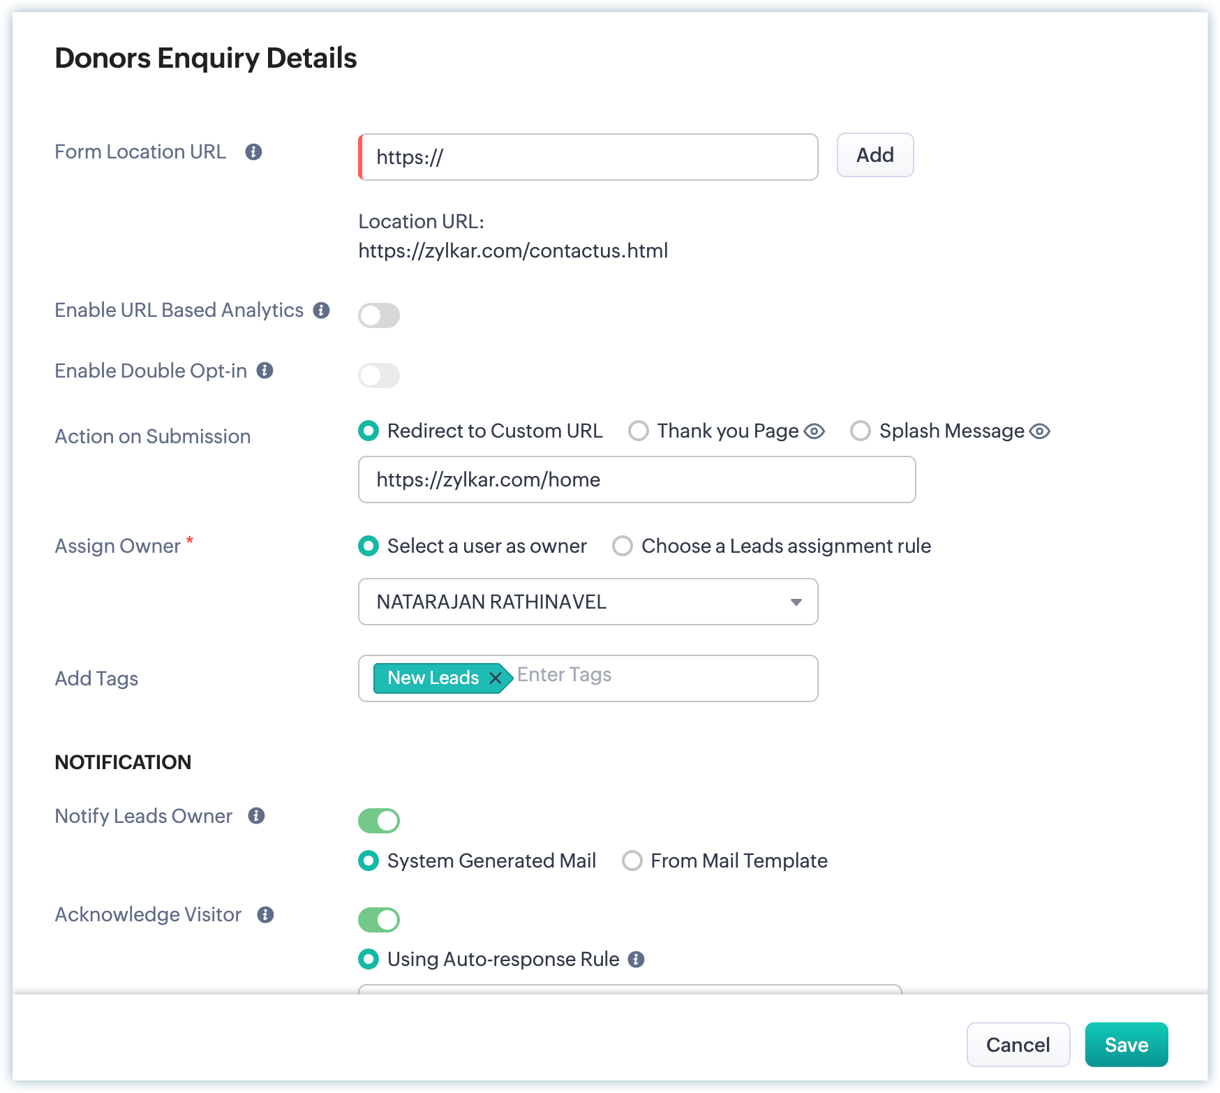
Task: Click the Enable Double Opt-in info icon
Action: pyautogui.click(x=265, y=371)
